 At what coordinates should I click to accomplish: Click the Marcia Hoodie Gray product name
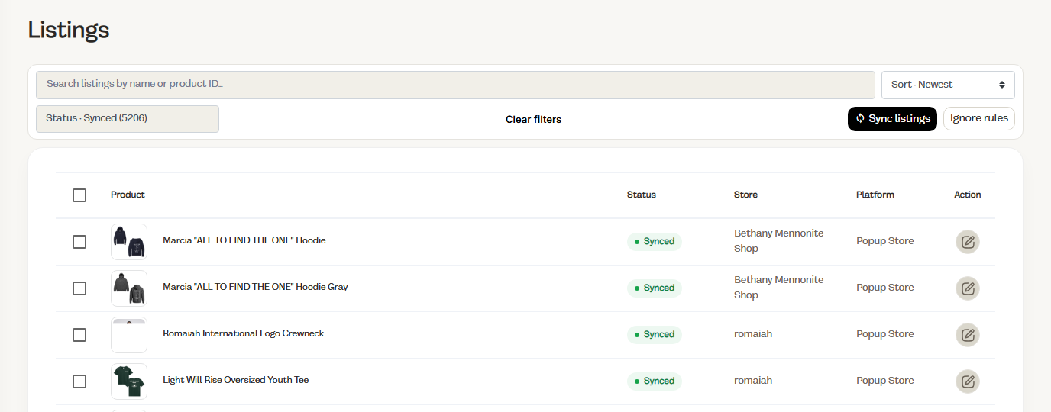click(255, 287)
